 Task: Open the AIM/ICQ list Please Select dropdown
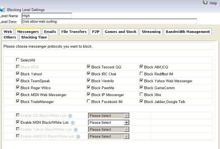pos(109,137)
